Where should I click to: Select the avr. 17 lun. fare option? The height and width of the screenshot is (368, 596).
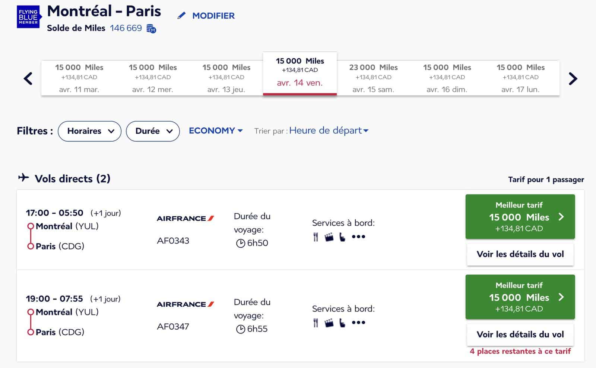[520, 78]
